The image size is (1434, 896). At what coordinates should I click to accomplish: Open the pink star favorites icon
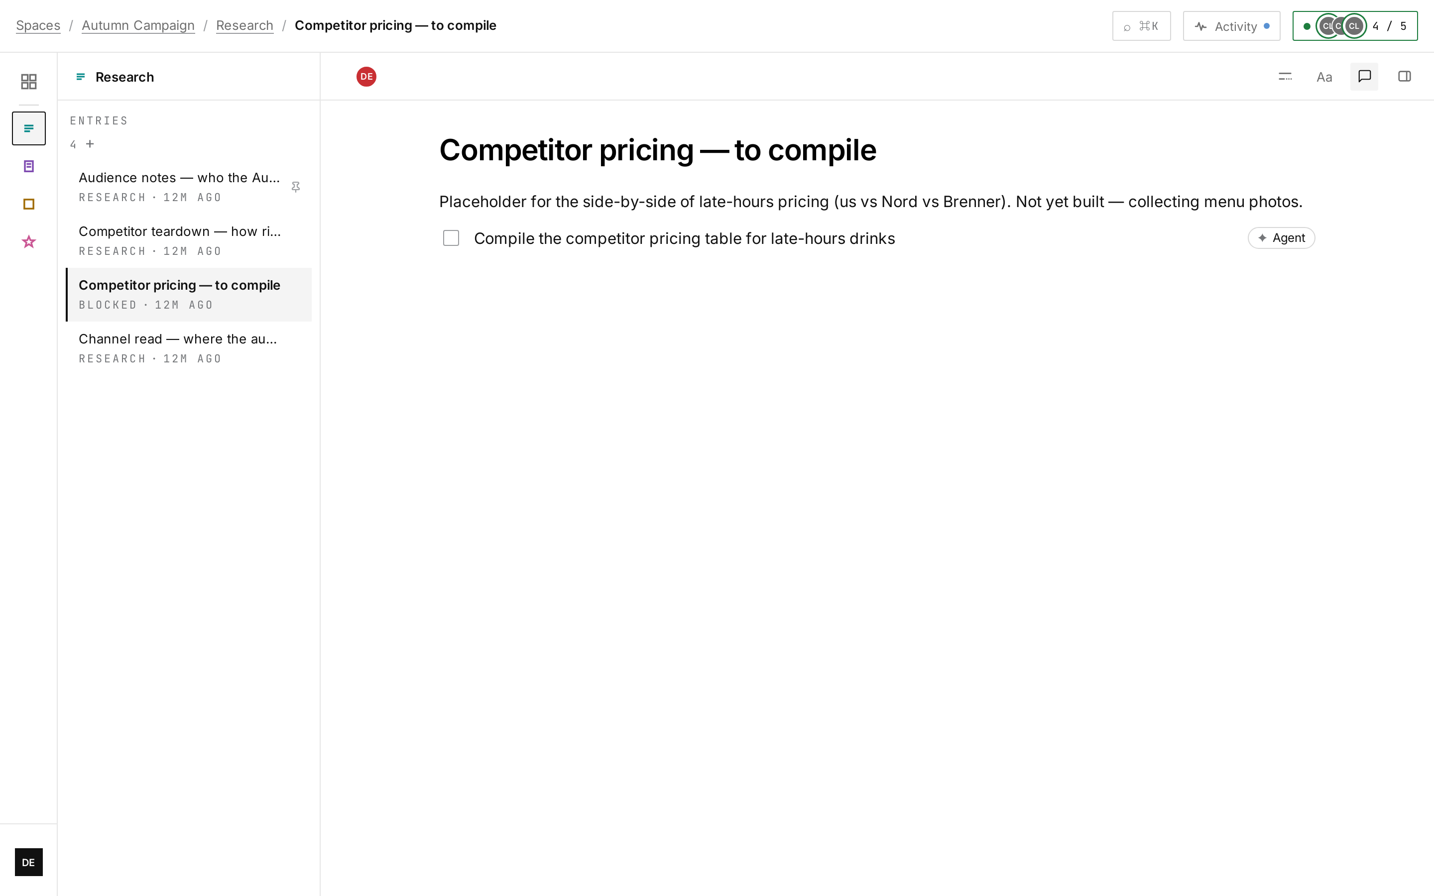28,242
